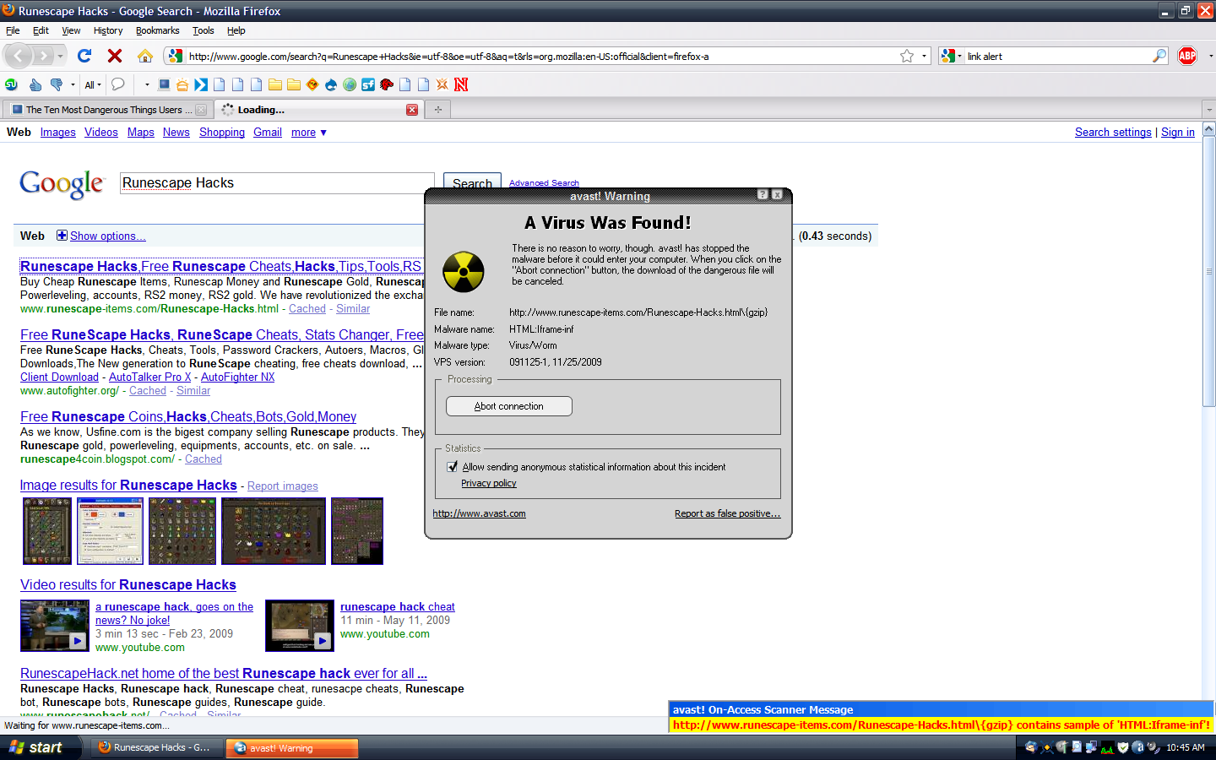Viewport: 1216px width, 760px height.
Task: Click the StumbleUpon logo button
Action: [11, 84]
